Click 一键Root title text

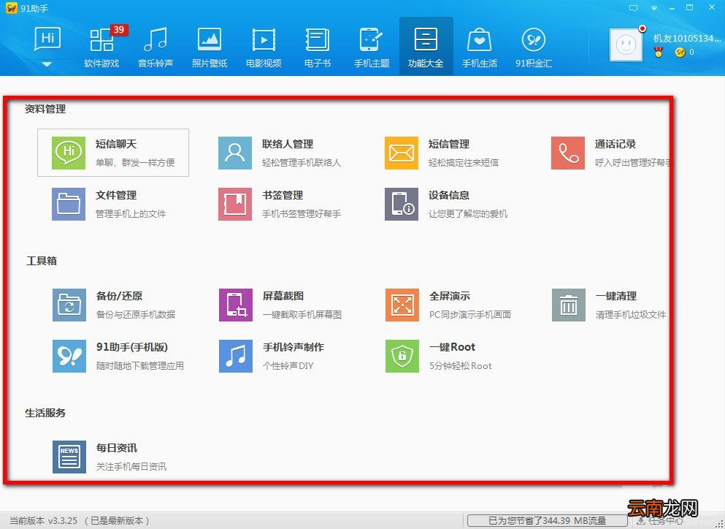point(452,347)
